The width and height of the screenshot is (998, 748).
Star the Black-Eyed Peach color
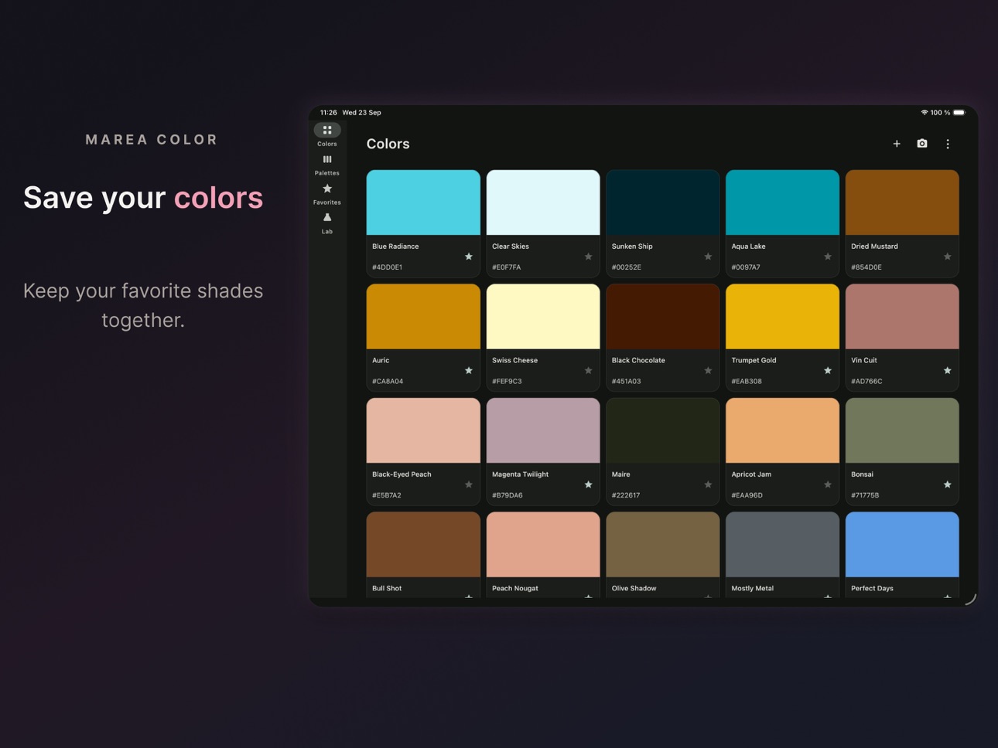coord(469,484)
